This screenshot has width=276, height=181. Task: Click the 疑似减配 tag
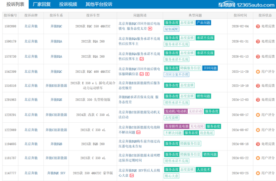tap(171, 29)
